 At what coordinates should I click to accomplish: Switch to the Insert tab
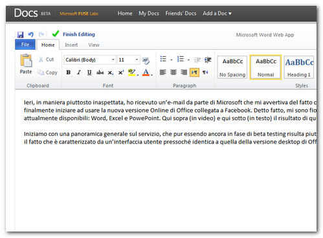click(71, 45)
